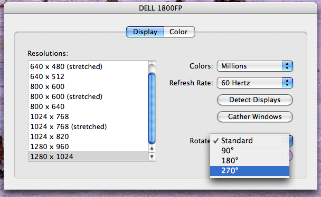321x197 pixels.
Task: Click the resolution list scroll down arrow
Action: click(x=152, y=157)
